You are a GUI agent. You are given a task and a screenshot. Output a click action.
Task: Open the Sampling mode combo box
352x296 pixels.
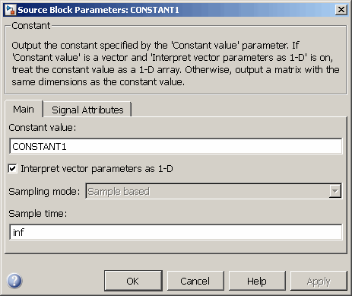214,191
